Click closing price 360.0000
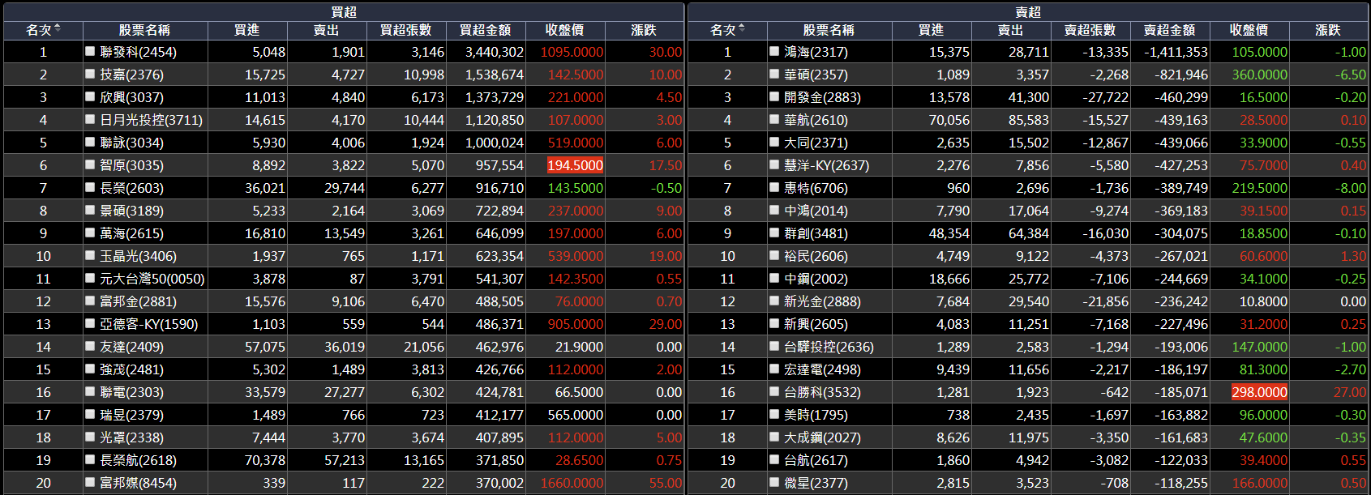Screen dimensions: 1371x495 1259,75
